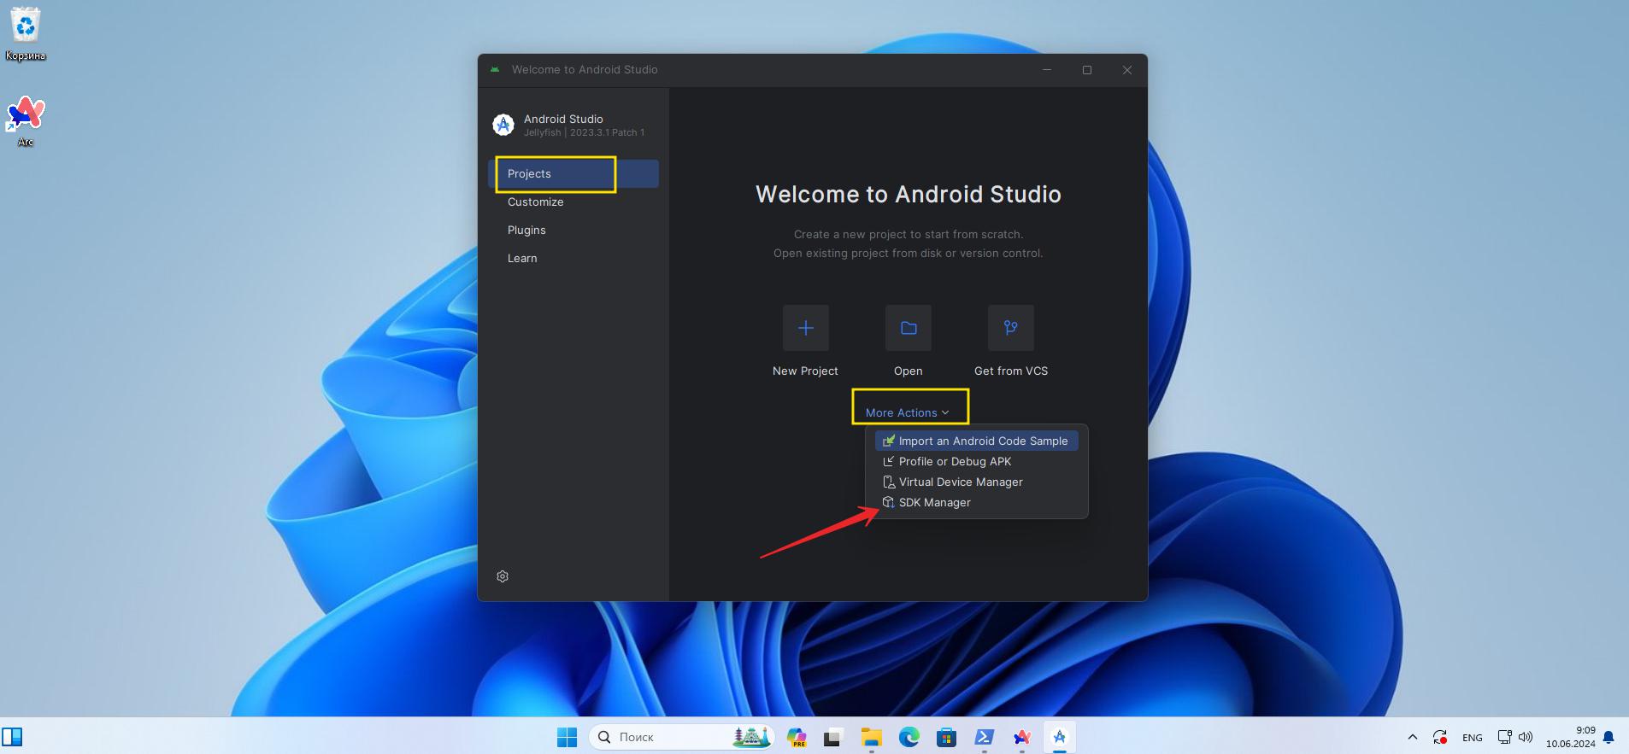Open Microsoft Store from the taskbar
The image size is (1629, 754).
[946, 737]
